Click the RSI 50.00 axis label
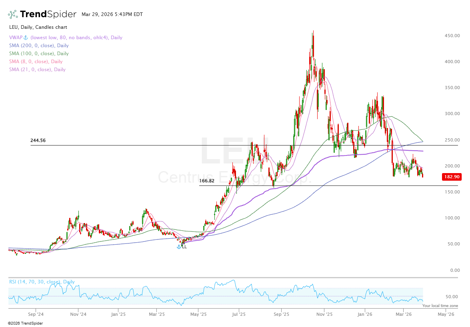The height and width of the screenshot is (327, 470). coord(452,297)
